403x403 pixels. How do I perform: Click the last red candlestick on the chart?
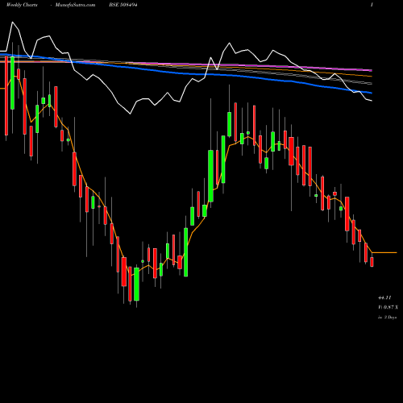pos(372,262)
